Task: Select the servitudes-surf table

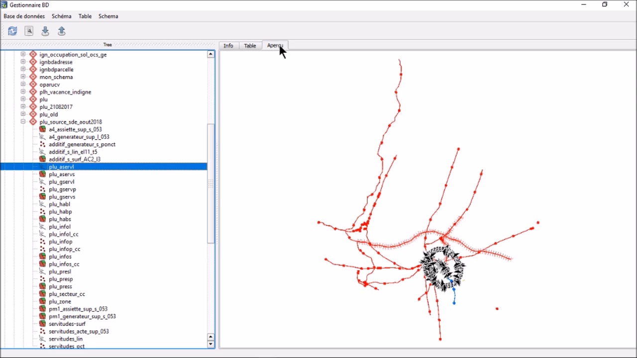Action: pos(67,324)
